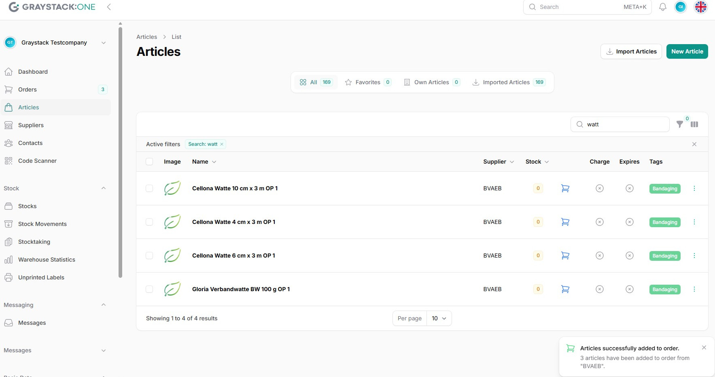Toggle table columns icon
Screen dimensions: 715x377
pos(694,124)
